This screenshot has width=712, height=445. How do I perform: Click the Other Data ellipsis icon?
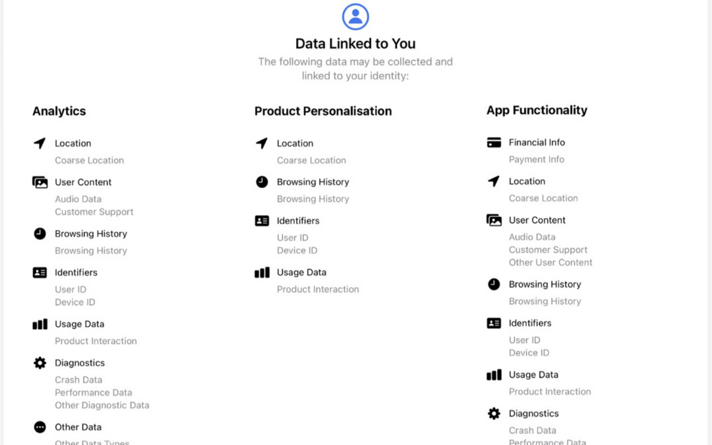coord(40,427)
